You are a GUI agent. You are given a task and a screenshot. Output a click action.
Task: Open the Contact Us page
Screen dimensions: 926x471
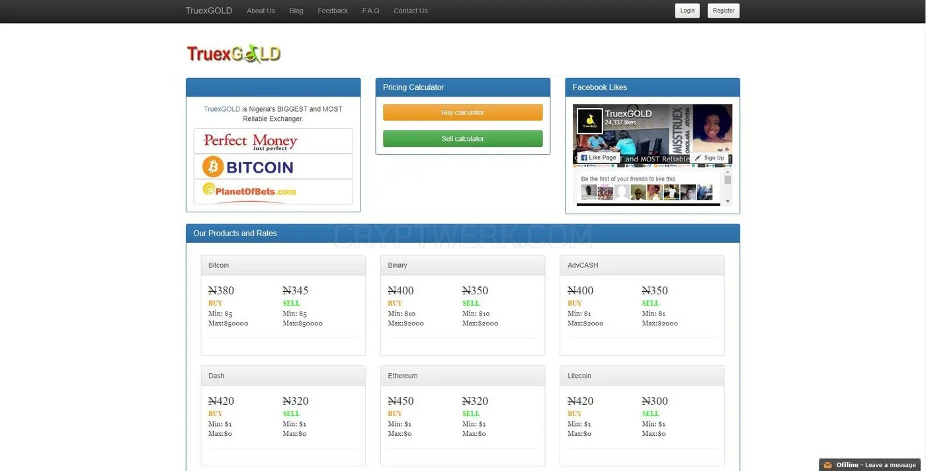411,11
